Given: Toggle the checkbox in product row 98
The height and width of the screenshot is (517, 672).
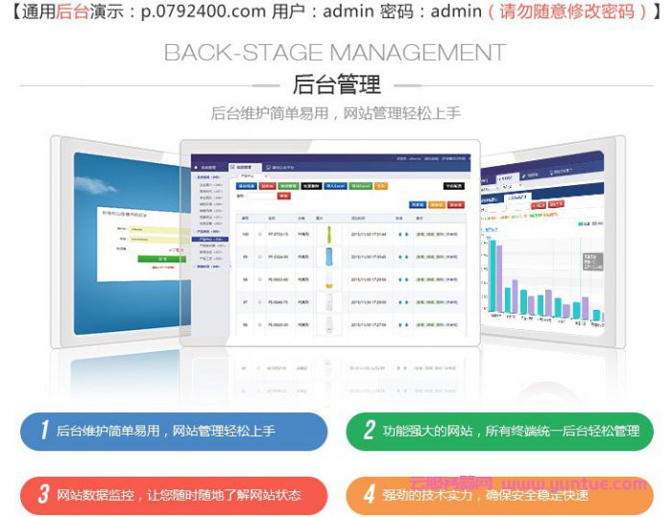Looking at the screenshot, I should pyautogui.click(x=259, y=280).
